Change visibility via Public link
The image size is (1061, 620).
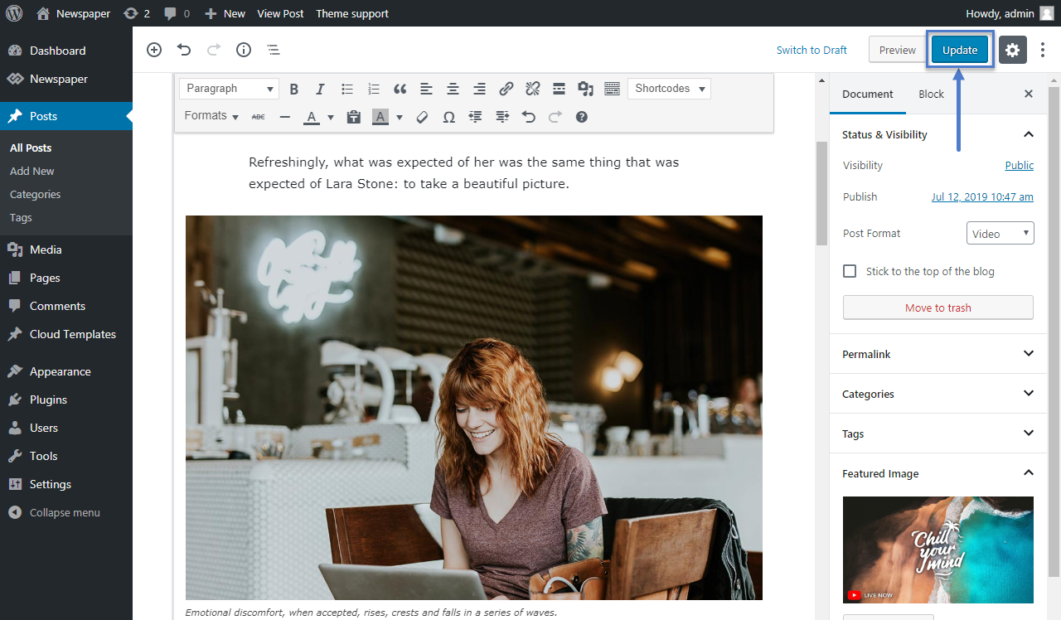click(1020, 165)
